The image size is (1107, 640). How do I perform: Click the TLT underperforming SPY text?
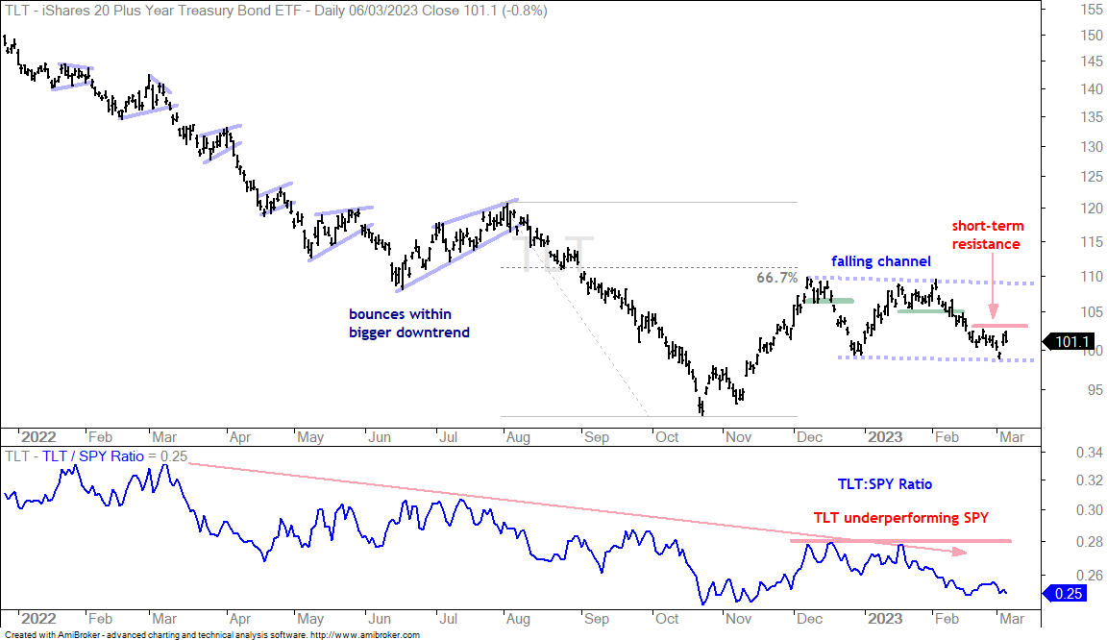click(x=900, y=518)
